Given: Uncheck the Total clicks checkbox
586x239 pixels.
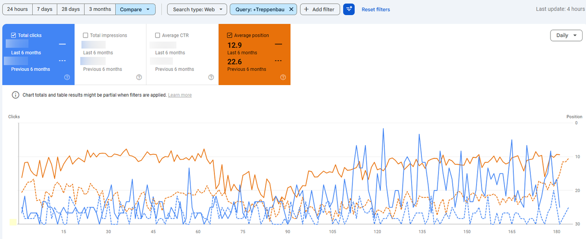Looking at the screenshot, I should pos(14,35).
